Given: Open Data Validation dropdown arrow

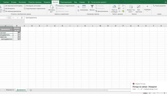Looking at the screenshot, I should point(121,11).
